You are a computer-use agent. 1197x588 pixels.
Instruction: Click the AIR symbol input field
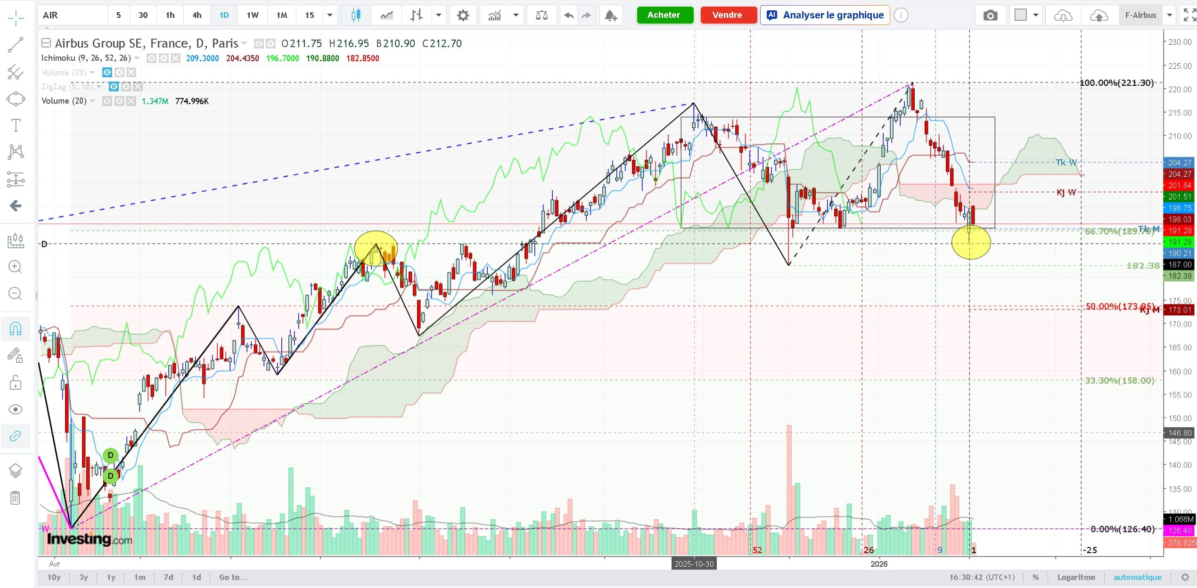tap(73, 16)
